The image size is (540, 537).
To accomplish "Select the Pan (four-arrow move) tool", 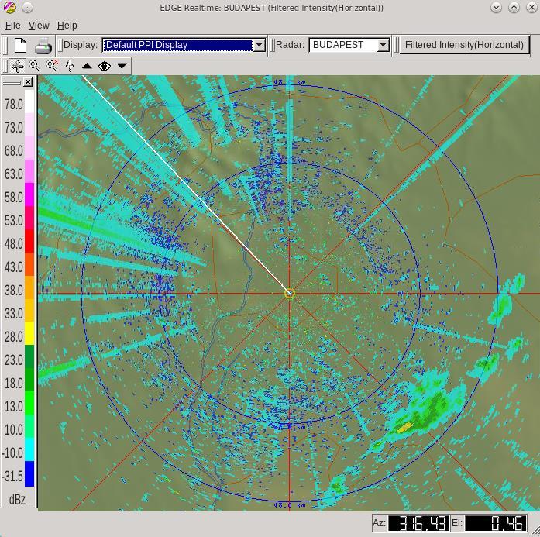I will (x=18, y=66).
